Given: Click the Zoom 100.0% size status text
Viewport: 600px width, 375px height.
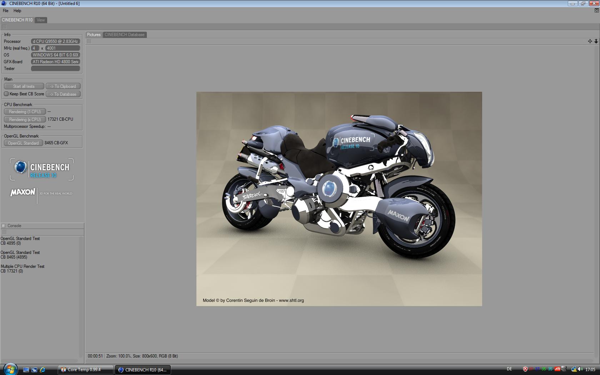Looking at the screenshot, I should point(142,356).
